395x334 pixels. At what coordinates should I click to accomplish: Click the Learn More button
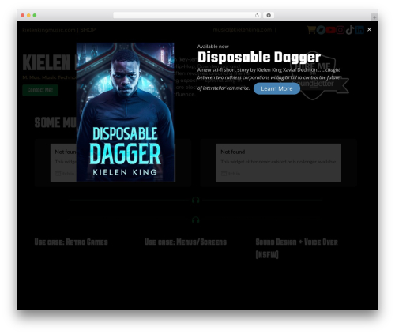click(x=276, y=88)
